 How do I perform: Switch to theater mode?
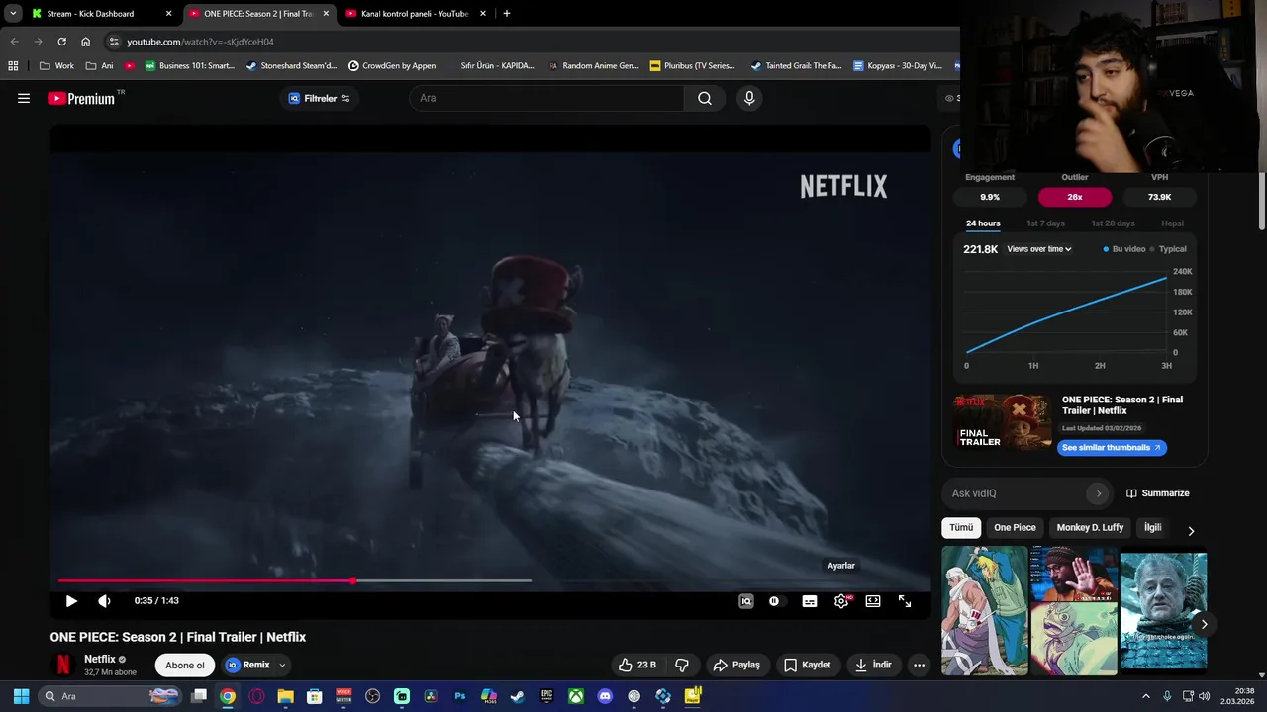pyautogui.click(x=873, y=601)
